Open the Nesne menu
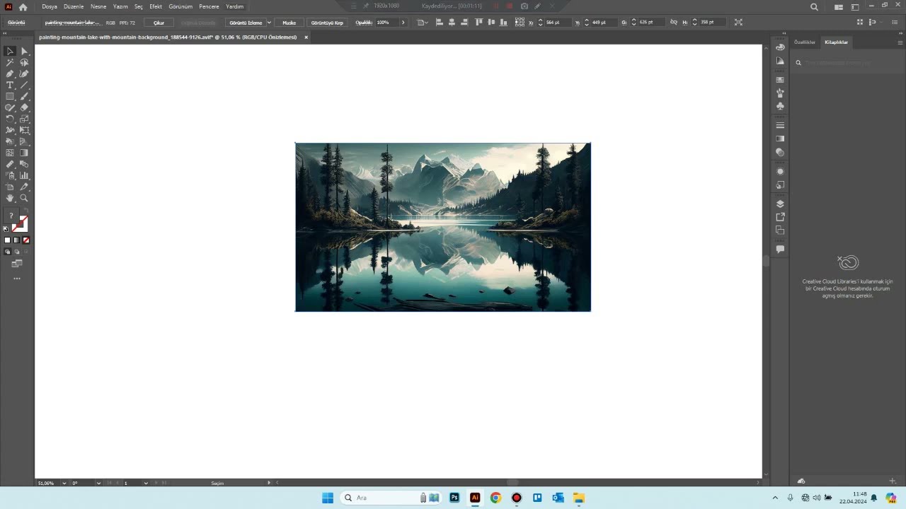The height and width of the screenshot is (509, 906). [98, 6]
